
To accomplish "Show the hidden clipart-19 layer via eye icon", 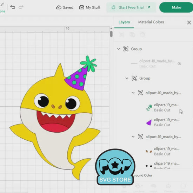I will tap(179, 64).
